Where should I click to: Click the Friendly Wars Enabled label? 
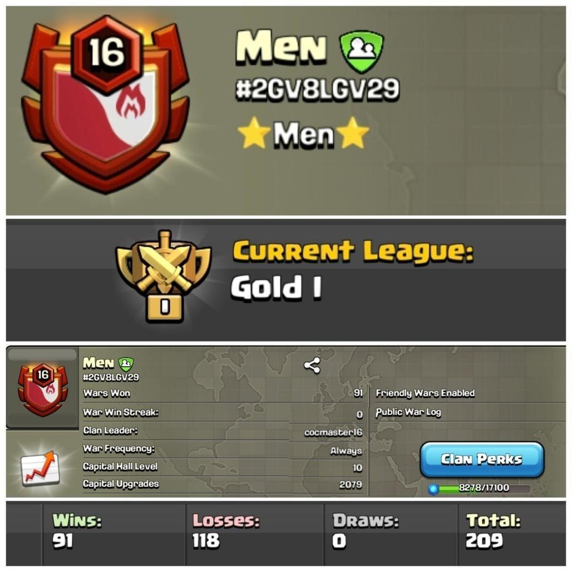tap(425, 393)
